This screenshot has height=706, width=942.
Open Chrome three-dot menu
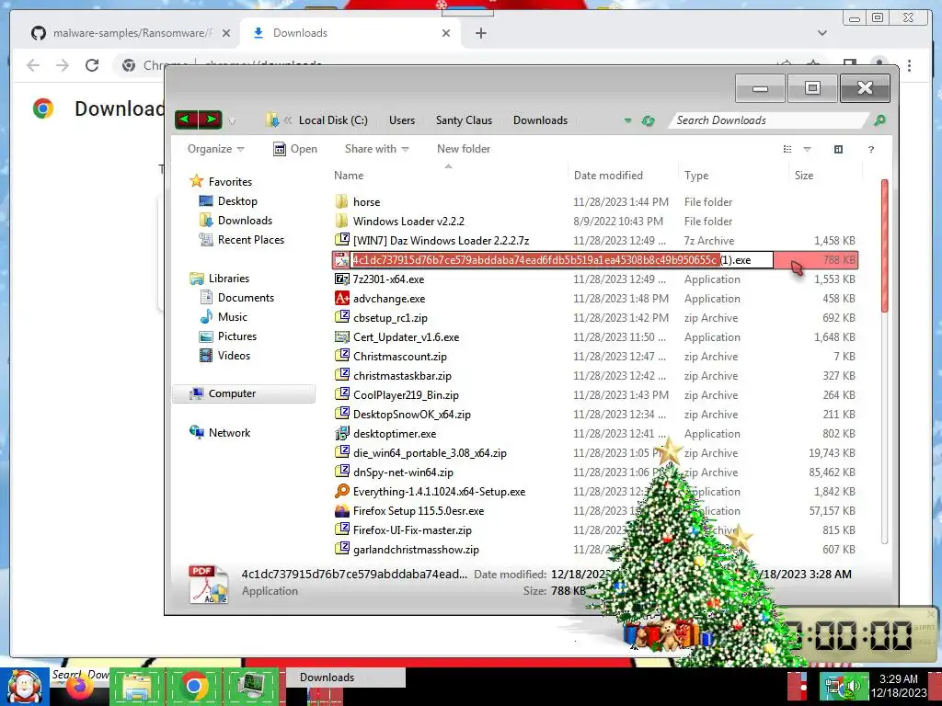tap(909, 65)
